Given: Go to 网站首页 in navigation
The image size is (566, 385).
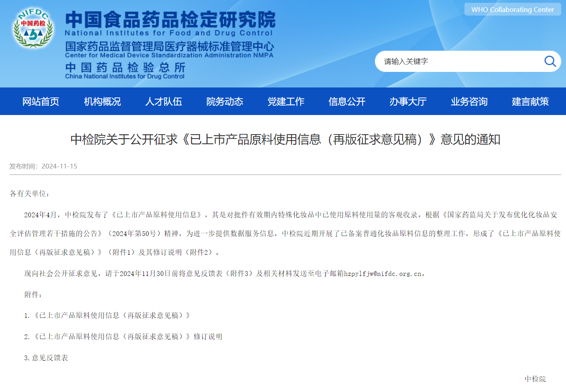Looking at the screenshot, I should point(41,101).
